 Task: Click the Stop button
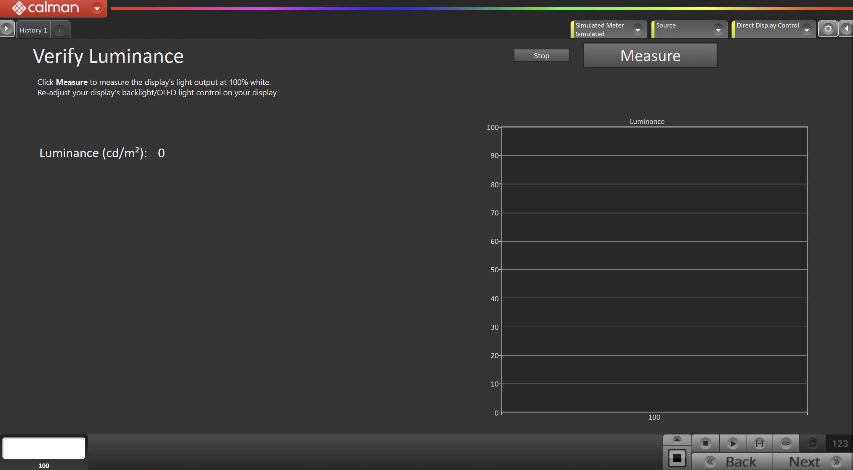[541, 56]
